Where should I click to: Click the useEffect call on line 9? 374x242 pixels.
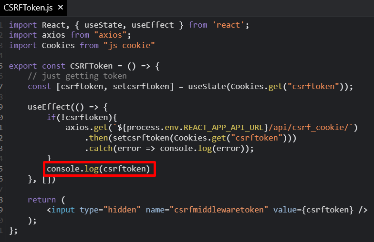click(x=68, y=107)
